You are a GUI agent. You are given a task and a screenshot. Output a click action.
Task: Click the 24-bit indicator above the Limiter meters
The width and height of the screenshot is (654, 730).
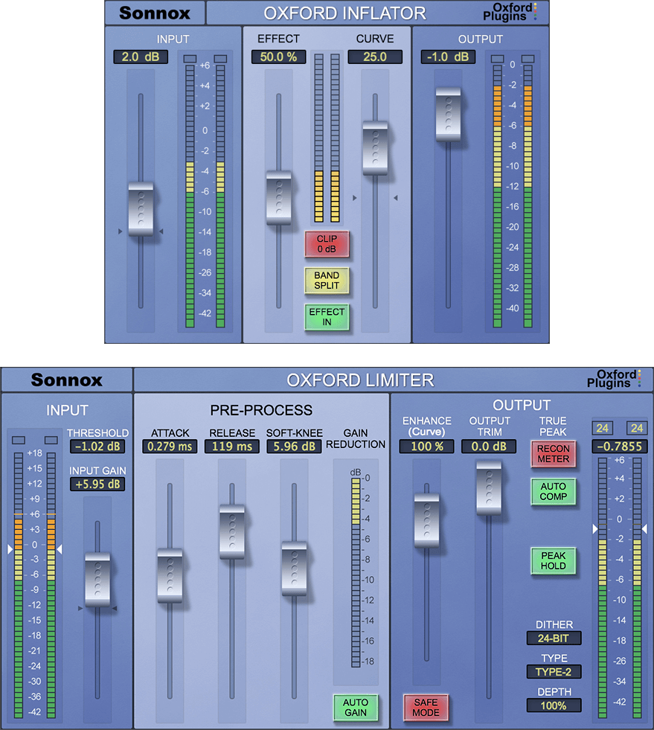(603, 429)
